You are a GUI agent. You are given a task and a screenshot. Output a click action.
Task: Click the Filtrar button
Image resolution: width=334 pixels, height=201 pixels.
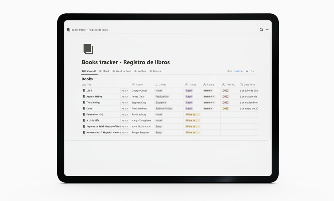click(x=229, y=71)
